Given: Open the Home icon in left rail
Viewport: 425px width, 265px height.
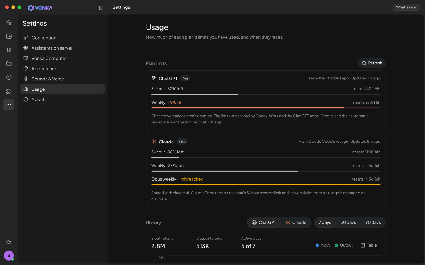Looking at the screenshot, I should pyautogui.click(x=9, y=22).
